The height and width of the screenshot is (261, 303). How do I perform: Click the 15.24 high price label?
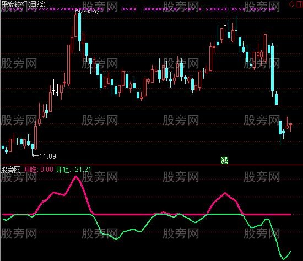pyautogui.click(x=91, y=13)
